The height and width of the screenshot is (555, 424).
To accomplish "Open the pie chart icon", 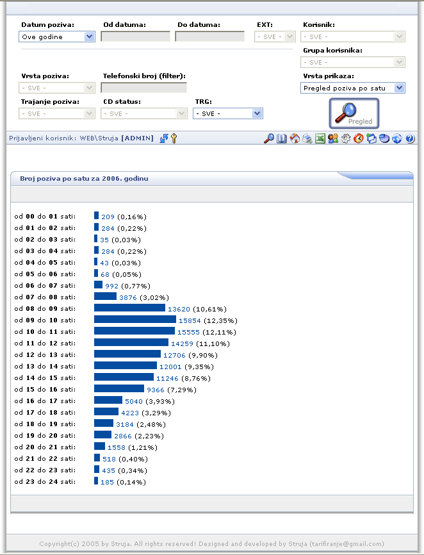I will (x=384, y=138).
